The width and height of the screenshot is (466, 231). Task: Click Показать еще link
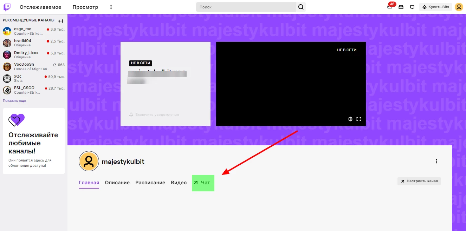(x=14, y=101)
